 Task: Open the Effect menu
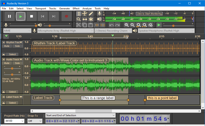tap(76, 9)
